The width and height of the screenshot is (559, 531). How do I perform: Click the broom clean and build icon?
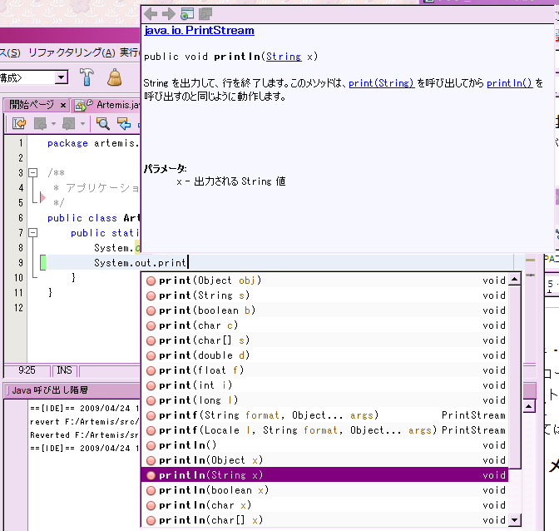point(115,77)
